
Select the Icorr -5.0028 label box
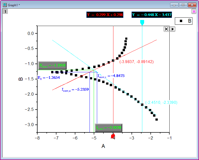pos(108,128)
